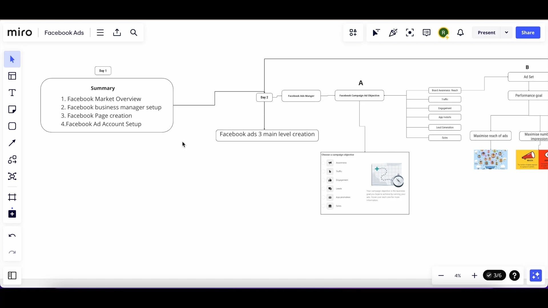Click the Search boards icon
This screenshot has width=548, height=308.
coord(134,33)
